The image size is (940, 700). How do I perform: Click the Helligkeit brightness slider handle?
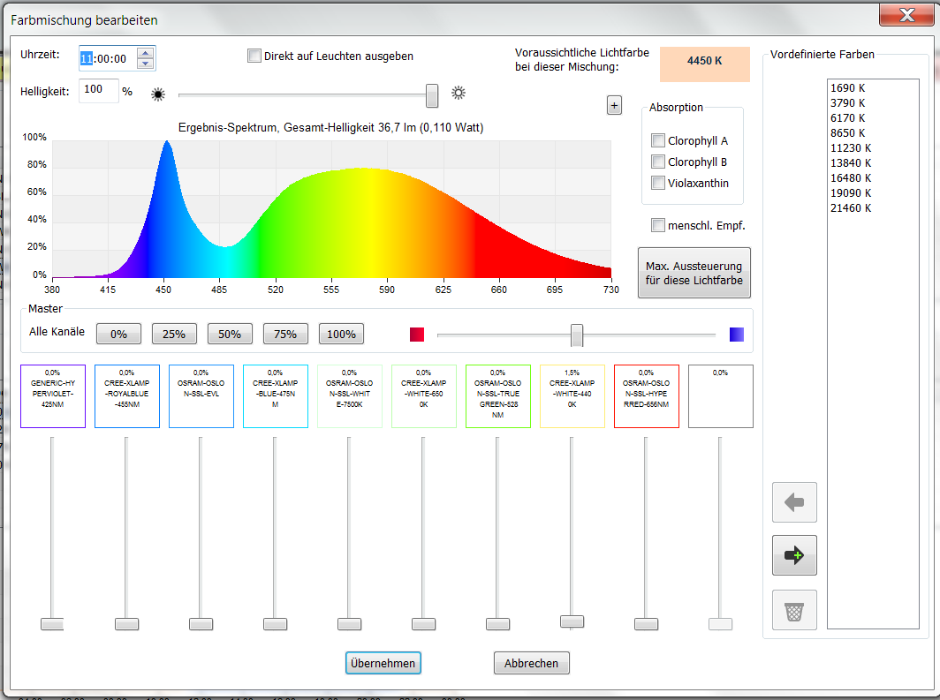tap(432, 94)
